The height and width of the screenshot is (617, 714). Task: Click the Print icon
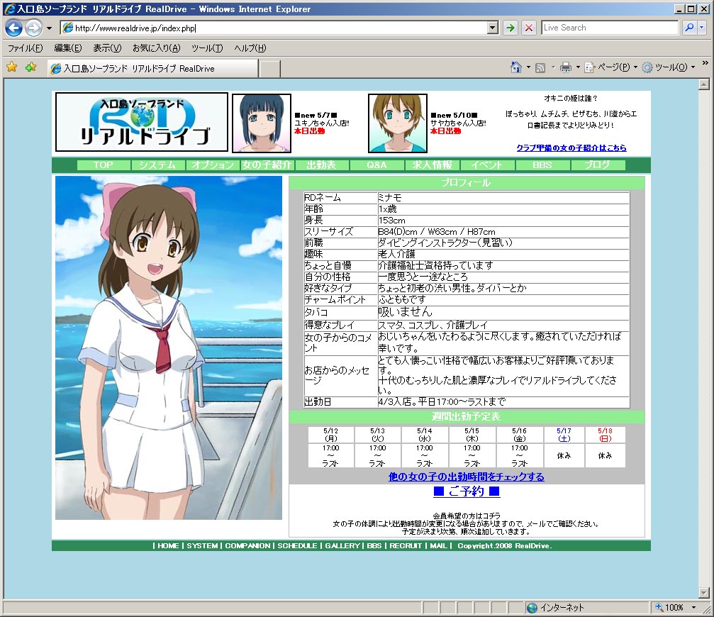pos(566,68)
